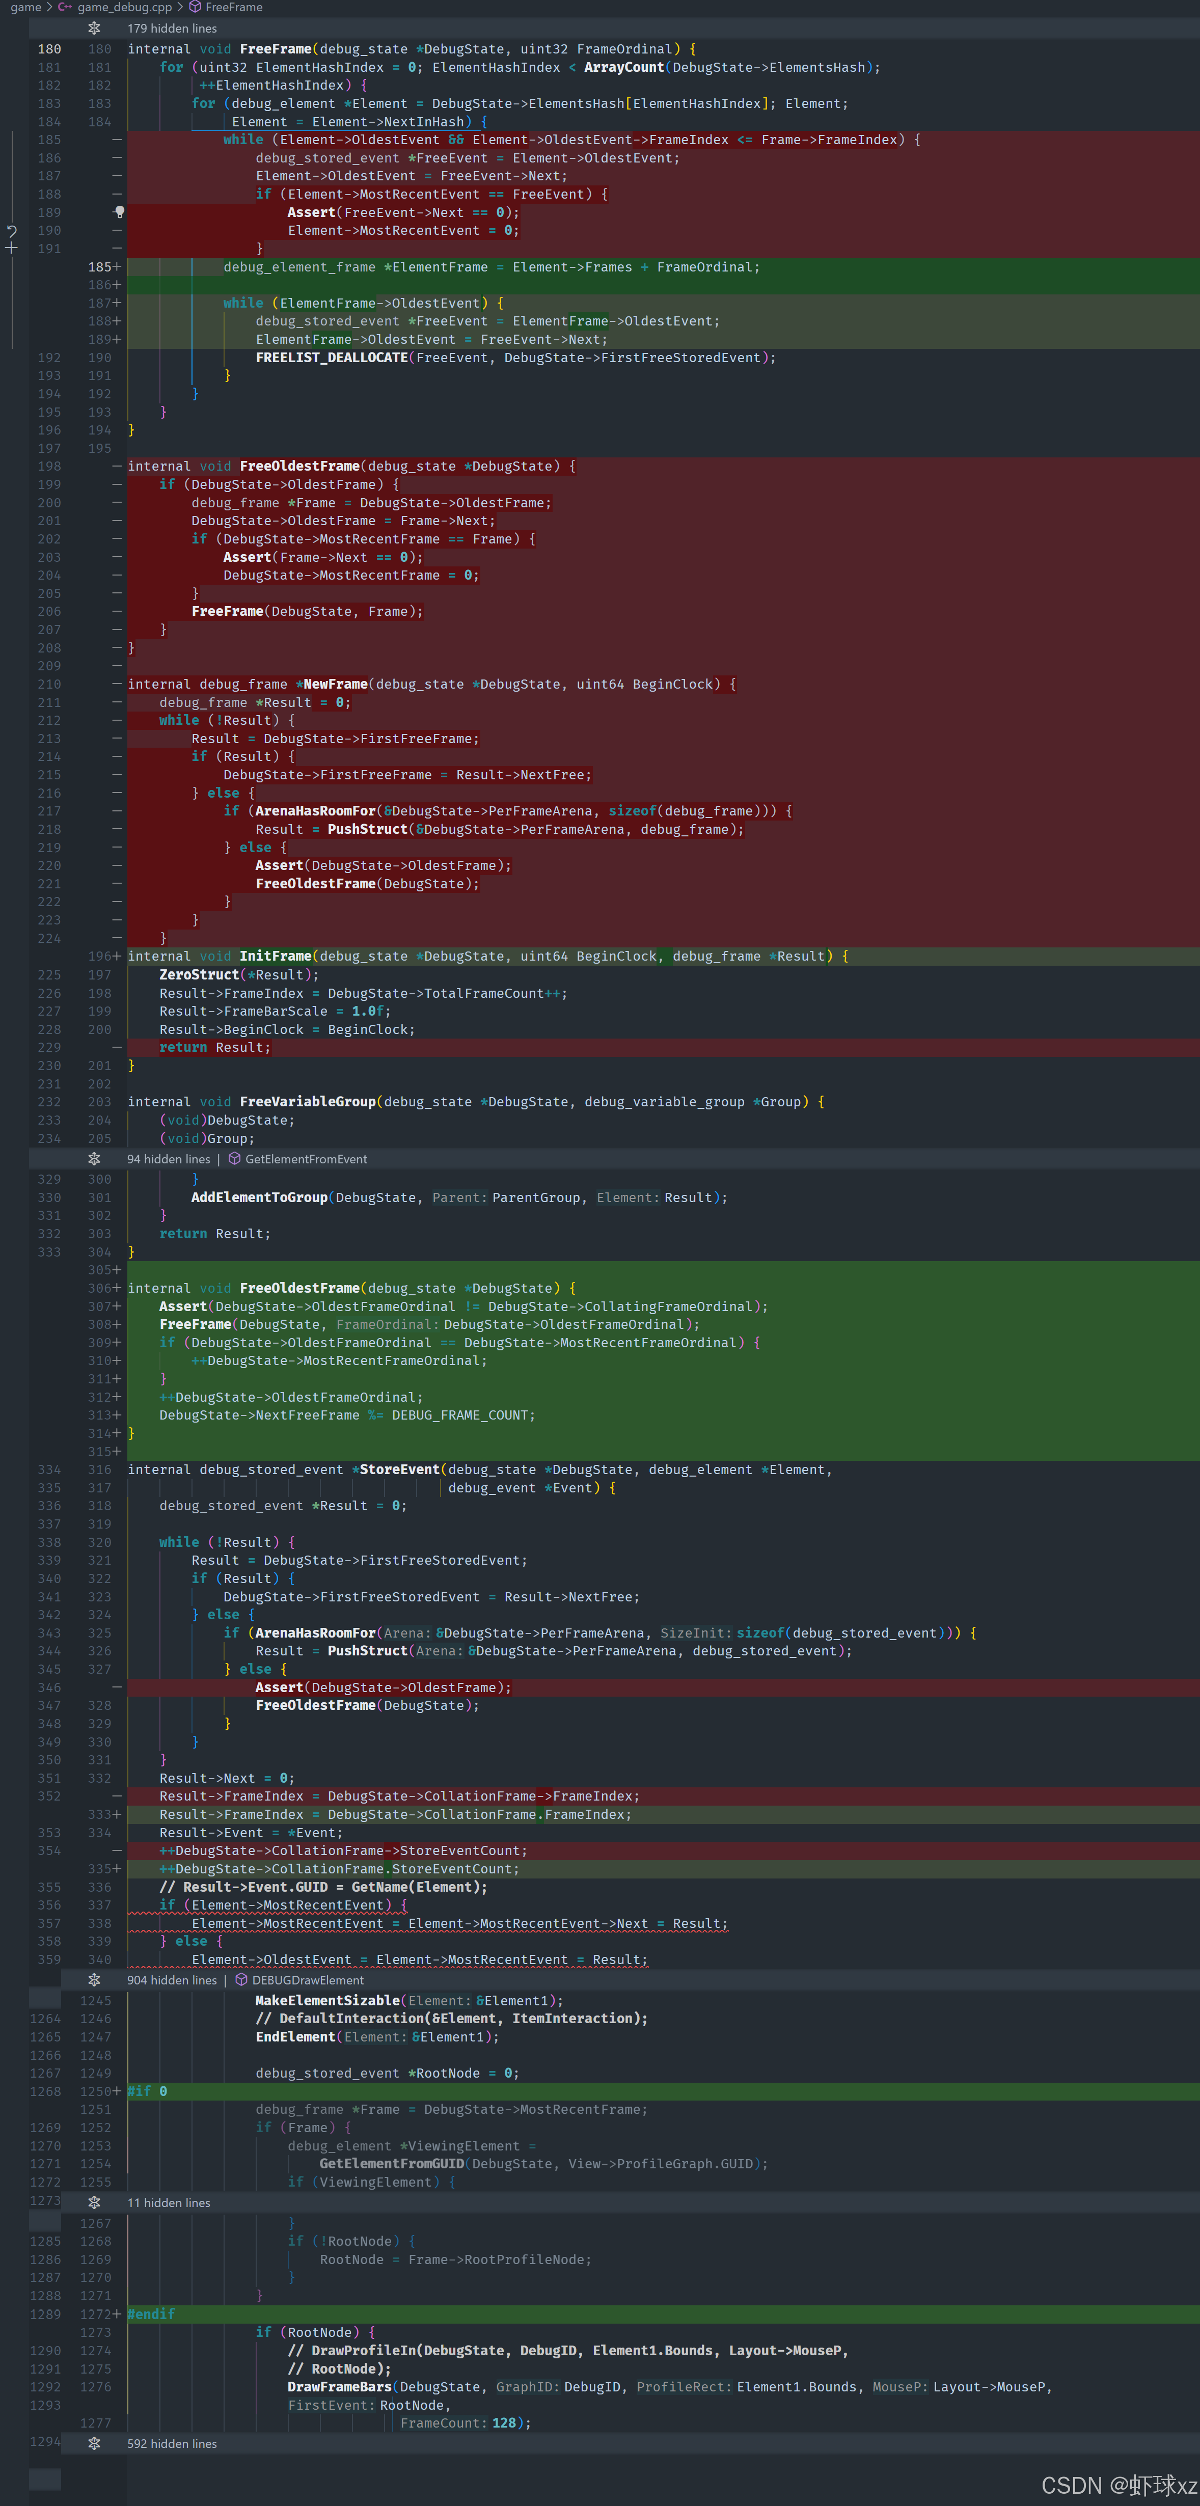Expand the 179 hidden lines fold icon
This screenshot has width=1200, height=2506.
[94, 28]
